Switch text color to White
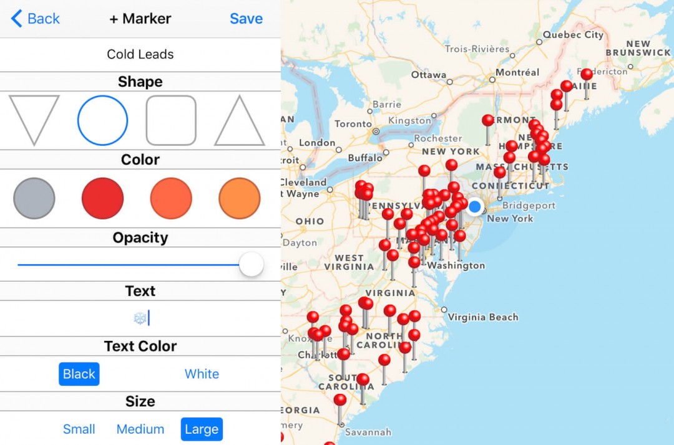 [202, 373]
